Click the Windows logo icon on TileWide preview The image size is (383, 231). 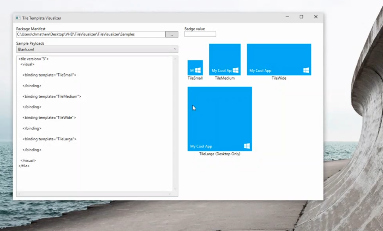(305, 70)
